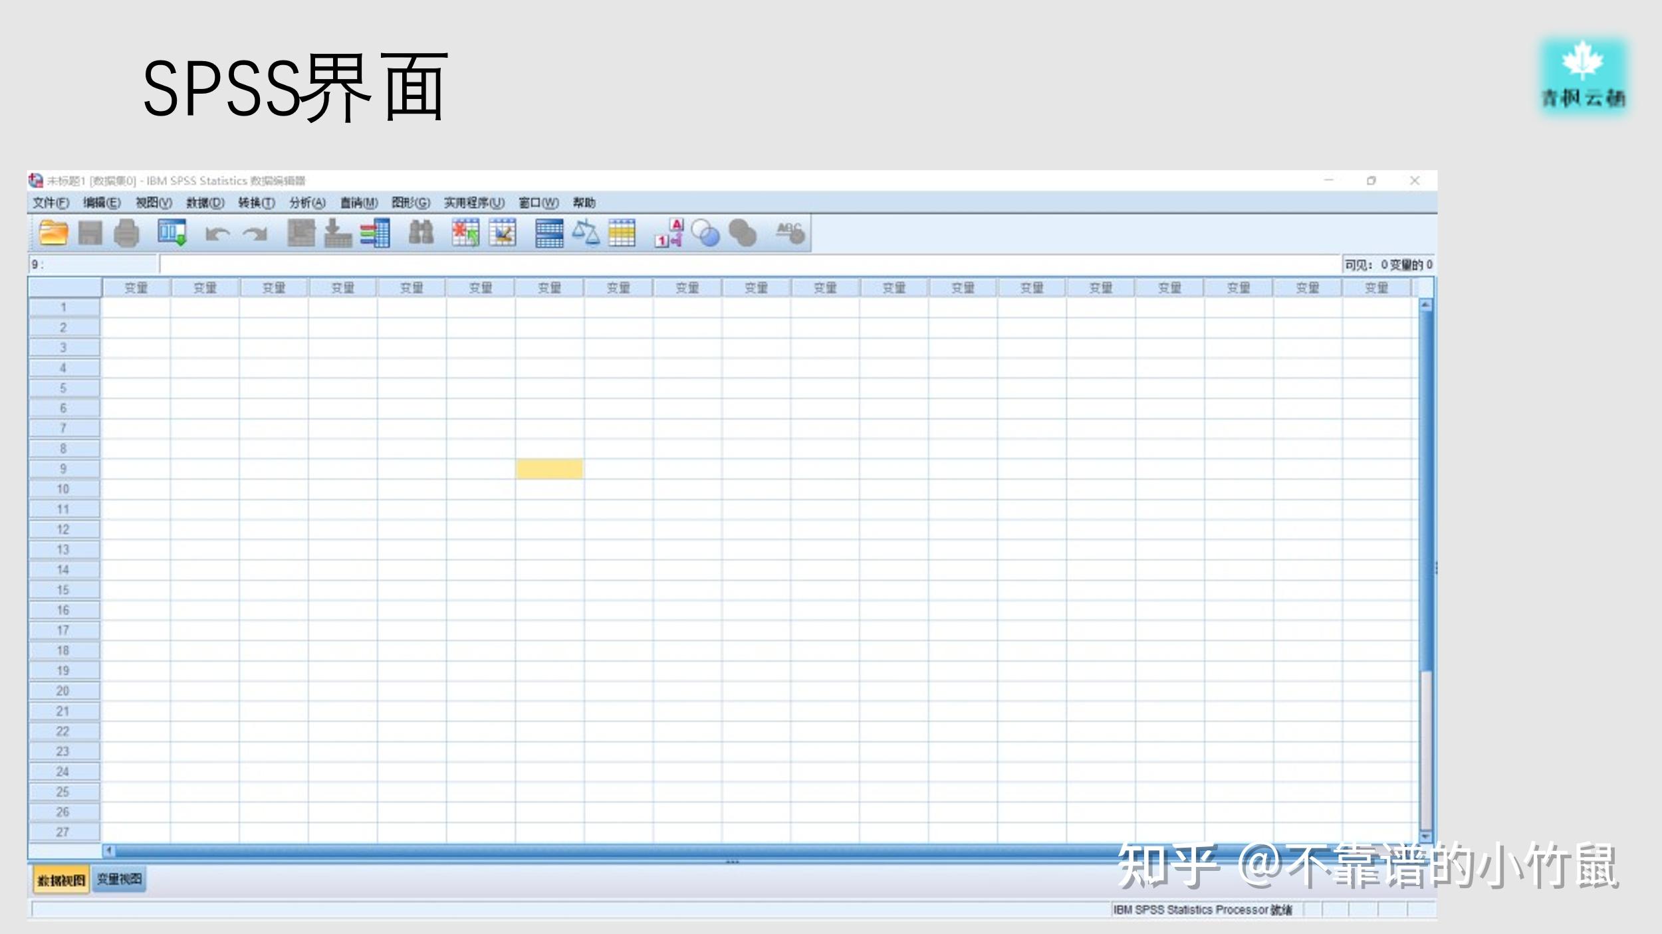1662x934 pixels.
Task: Click the Use Variable Sets circles icon
Action: 704,234
